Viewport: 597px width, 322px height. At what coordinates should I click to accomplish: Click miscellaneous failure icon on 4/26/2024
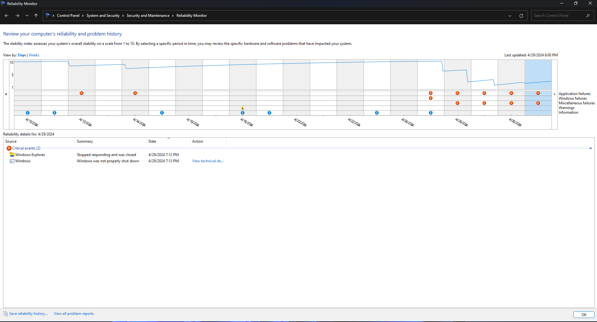click(x=457, y=103)
